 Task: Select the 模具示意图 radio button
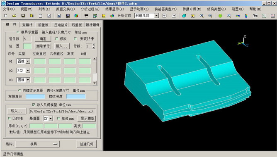(18, 32)
